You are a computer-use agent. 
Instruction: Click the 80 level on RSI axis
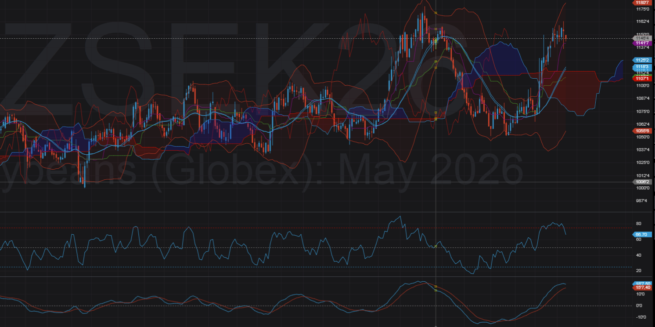click(x=638, y=224)
